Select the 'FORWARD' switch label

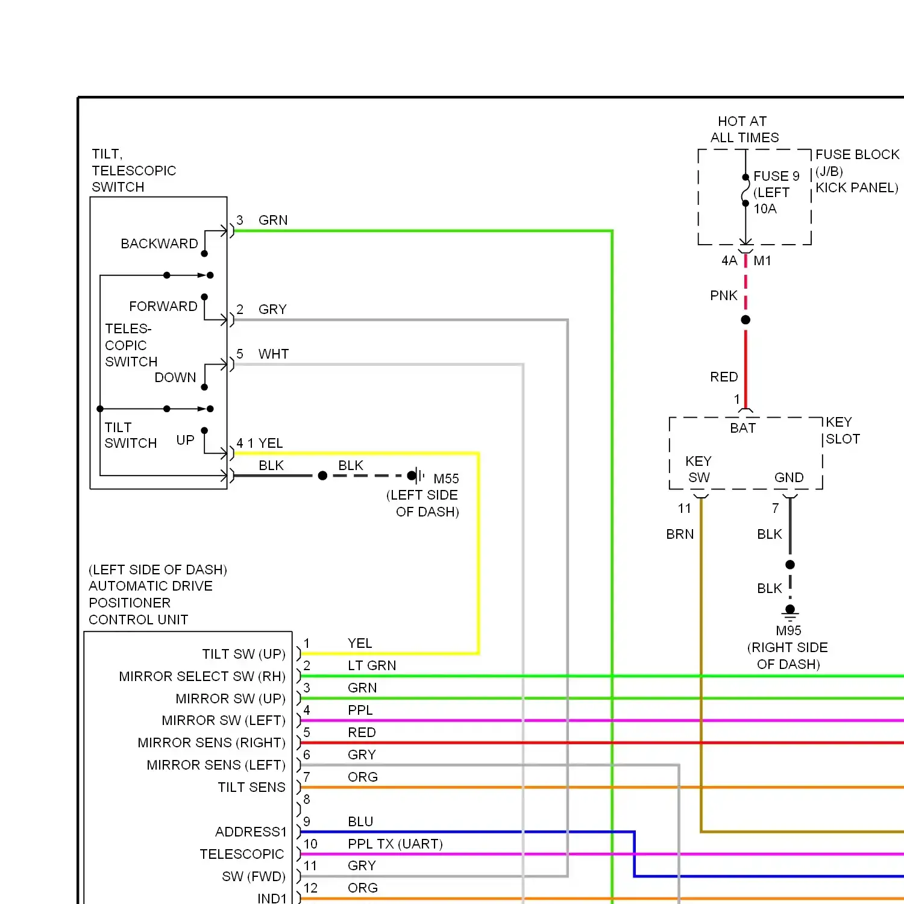pyautogui.click(x=163, y=306)
